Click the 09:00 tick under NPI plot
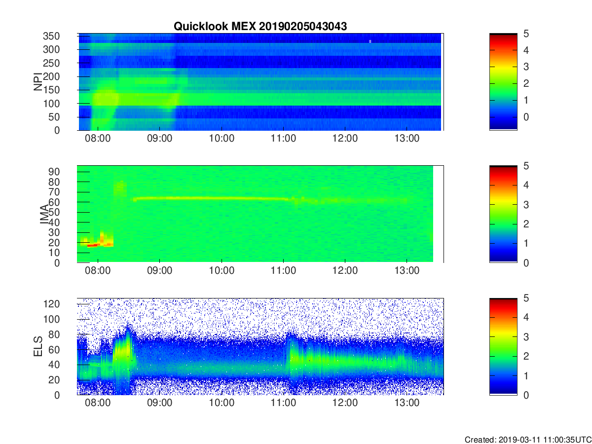This screenshot has height=444, width=592. coord(160,139)
